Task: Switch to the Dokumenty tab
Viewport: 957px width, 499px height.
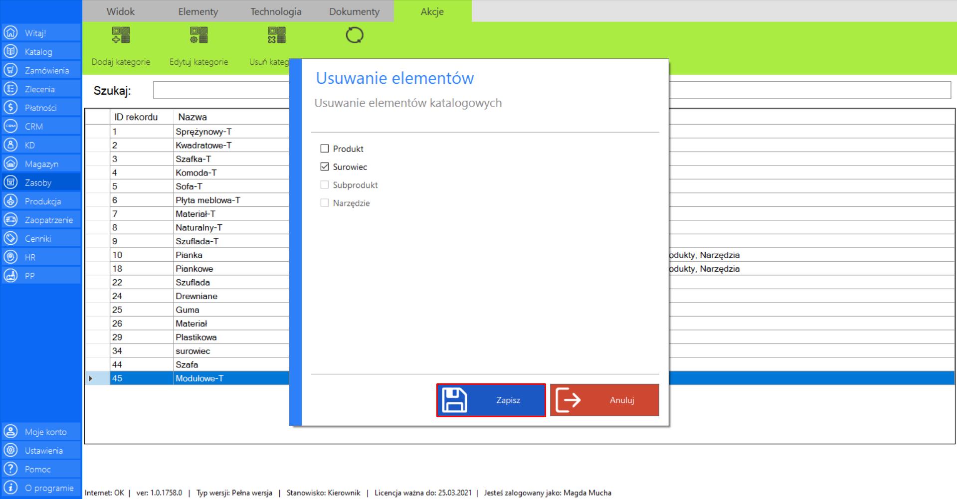Action: point(354,11)
